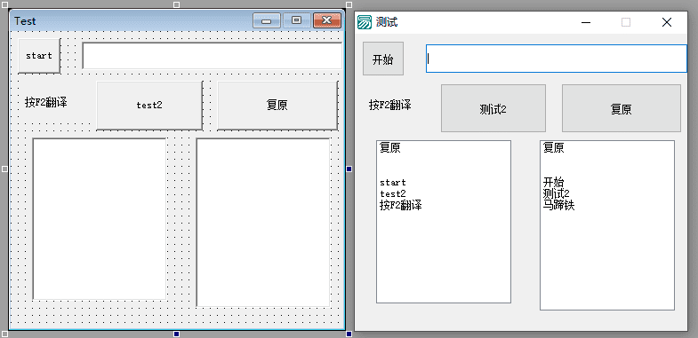Image resolution: width=698 pixels, height=338 pixels.
Task: Maximize the Test designer window
Action: pos(297,20)
